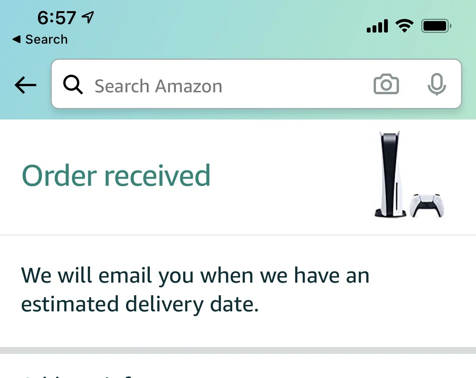Tap the Wi-Fi status icon
This screenshot has width=476, height=378.
point(404,26)
